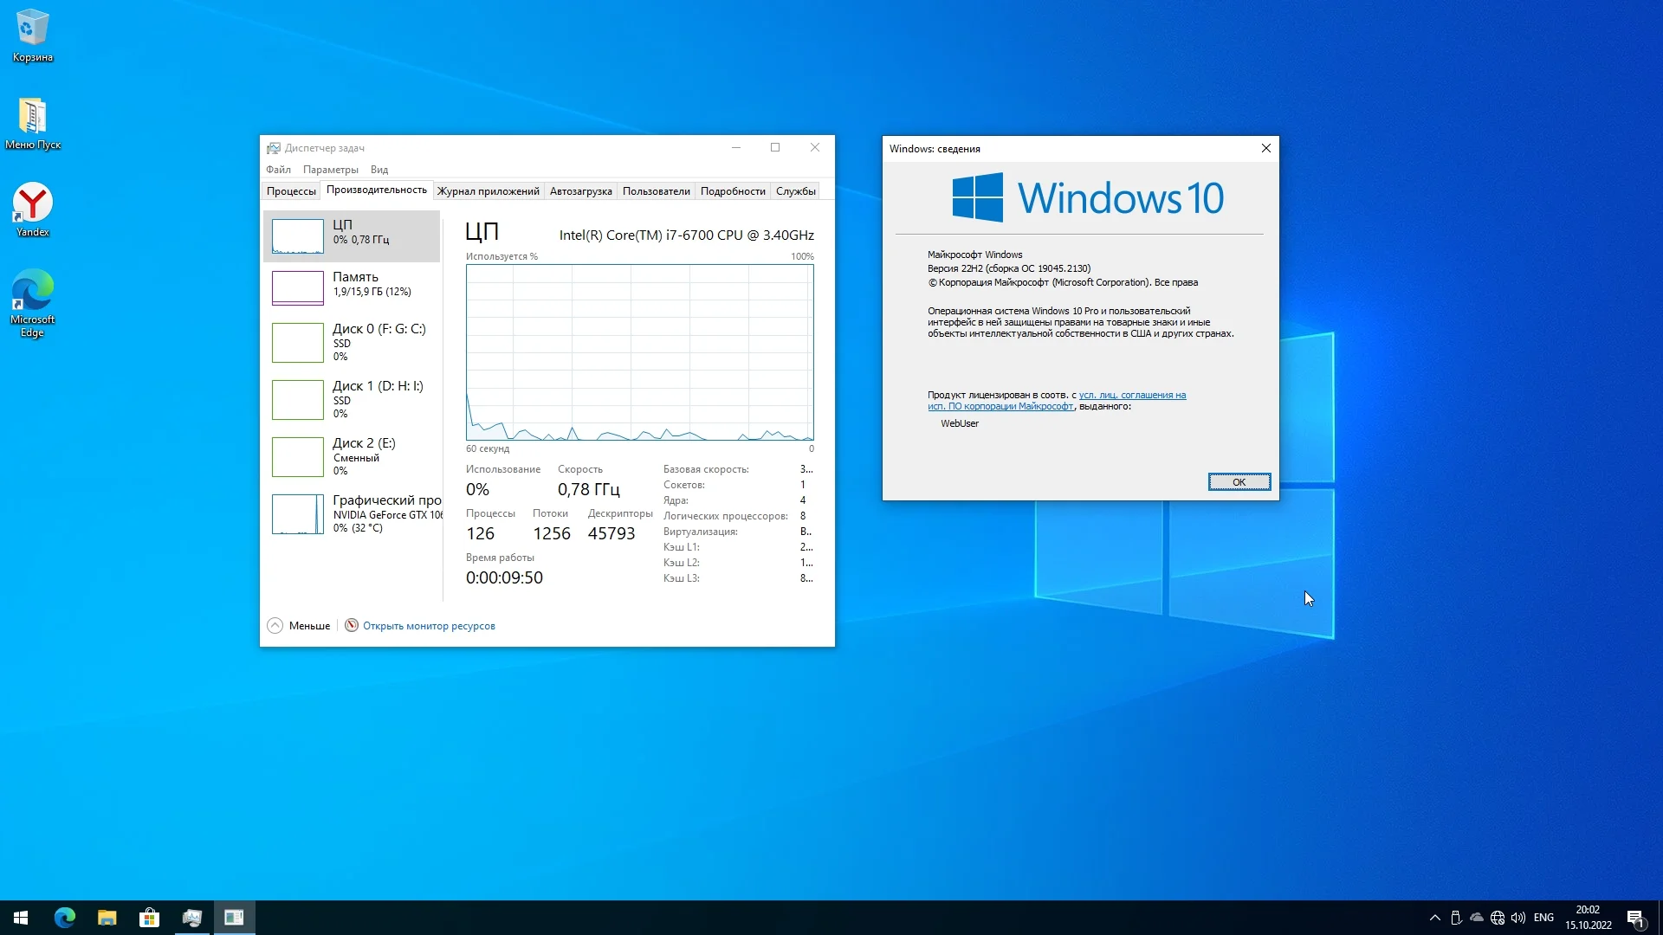Screen dimensions: 1663x935
Task: Open Yandex browser desktop shortcut
Action: [32, 209]
